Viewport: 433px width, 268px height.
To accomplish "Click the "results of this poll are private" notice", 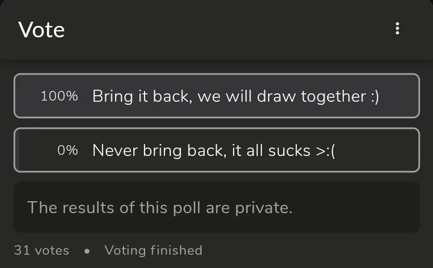I will (x=160, y=208).
